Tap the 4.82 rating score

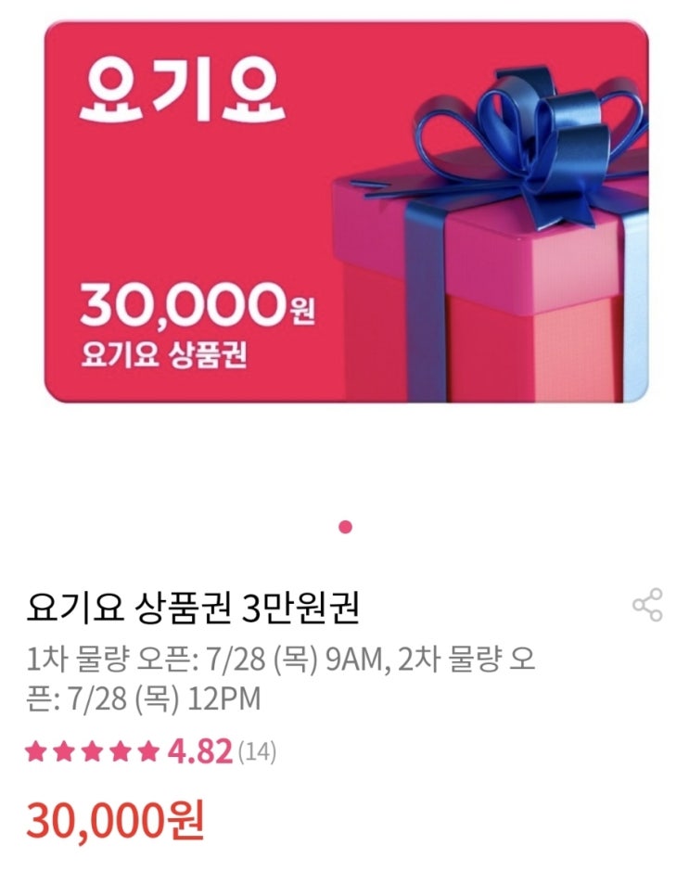click(x=200, y=752)
